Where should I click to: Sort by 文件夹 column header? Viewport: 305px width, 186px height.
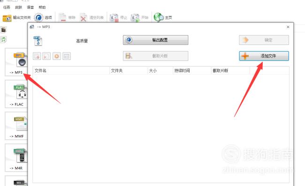coord(129,71)
